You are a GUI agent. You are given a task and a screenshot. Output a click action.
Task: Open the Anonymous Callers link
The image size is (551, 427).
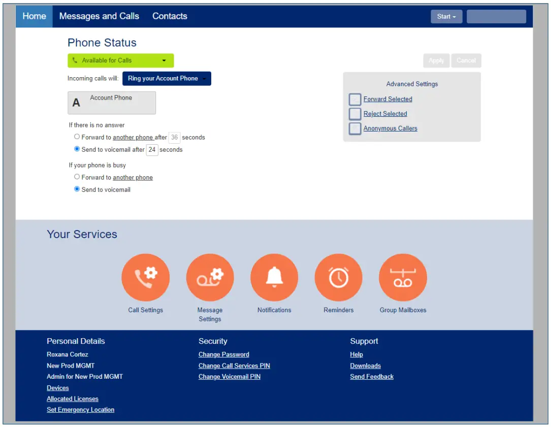tap(390, 128)
